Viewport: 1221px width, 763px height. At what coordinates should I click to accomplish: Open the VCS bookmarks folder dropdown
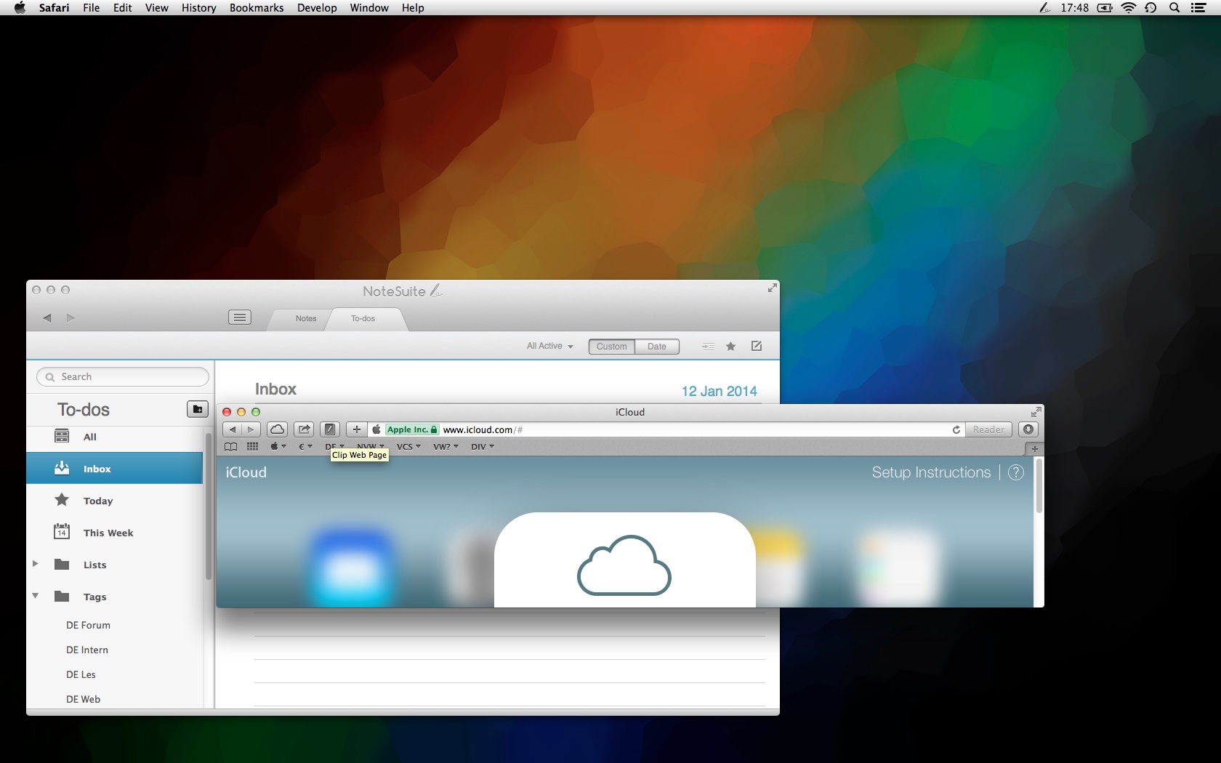[408, 446]
